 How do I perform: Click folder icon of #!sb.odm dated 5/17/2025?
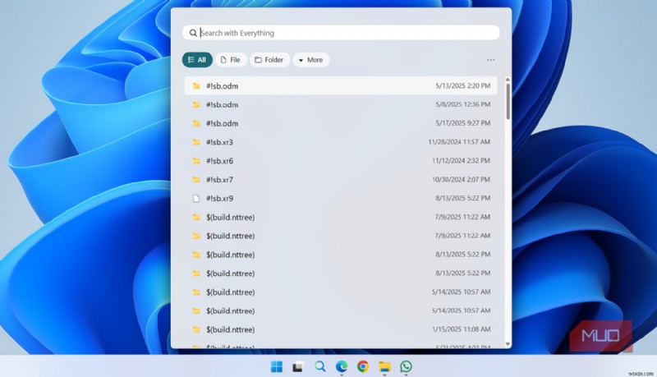(x=196, y=123)
